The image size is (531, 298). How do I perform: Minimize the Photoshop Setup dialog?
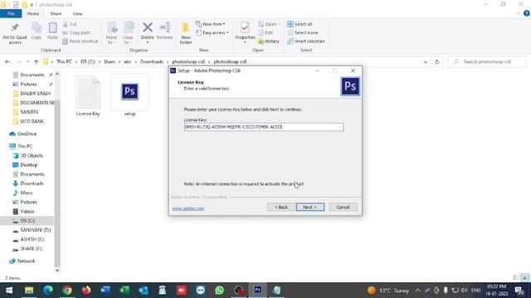(x=317, y=70)
